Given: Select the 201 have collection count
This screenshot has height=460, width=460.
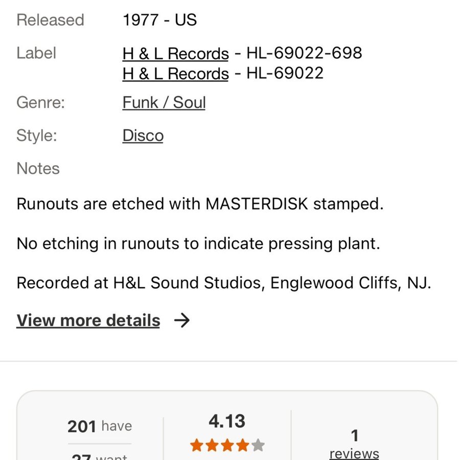Looking at the screenshot, I should pyautogui.click(x=100, y=426).
